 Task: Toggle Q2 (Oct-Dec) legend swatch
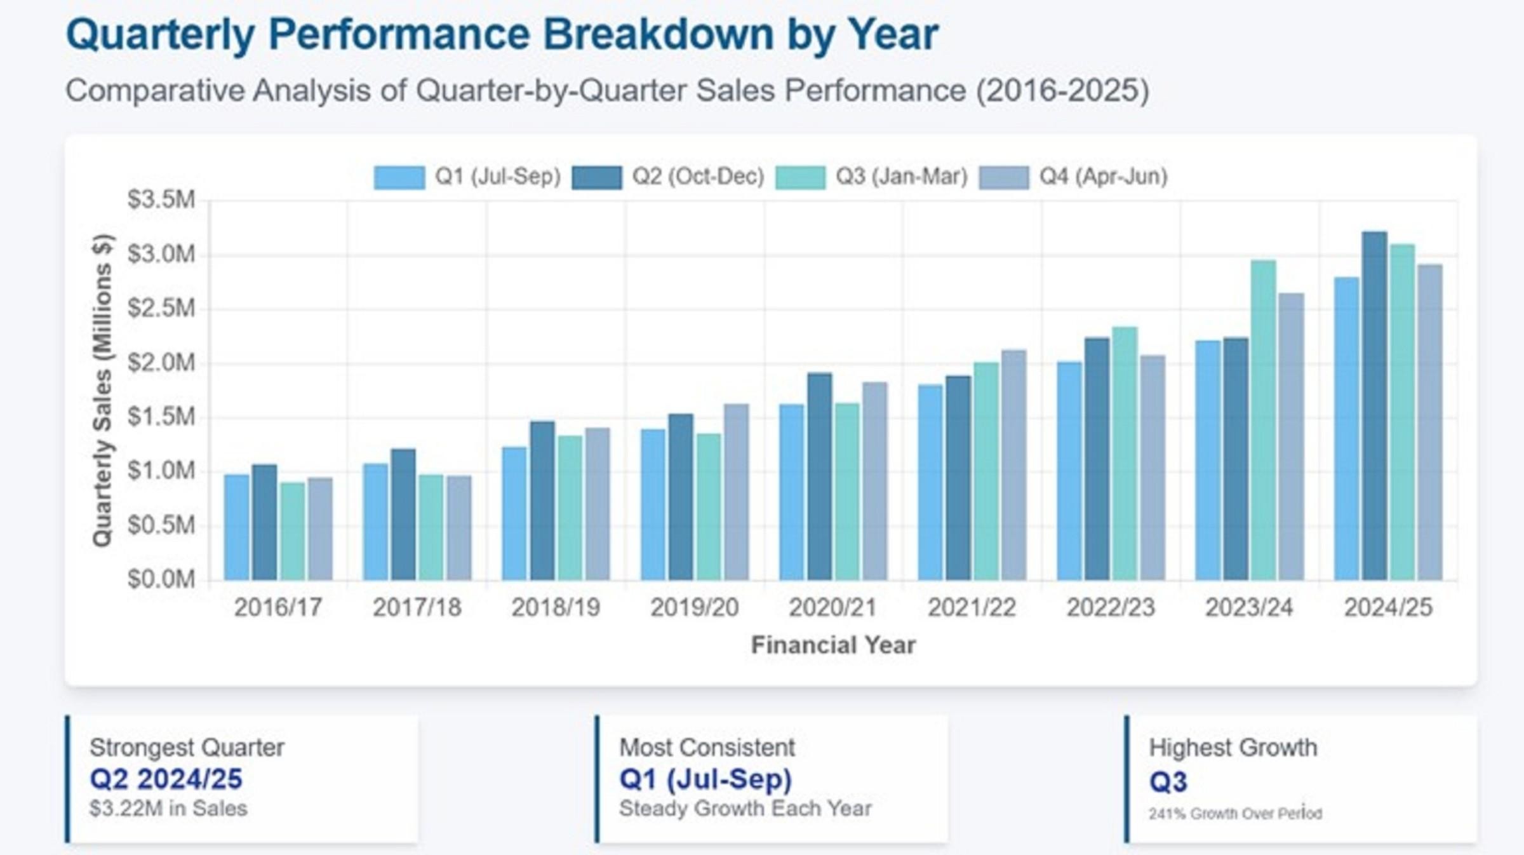click(x=596, y=177)
